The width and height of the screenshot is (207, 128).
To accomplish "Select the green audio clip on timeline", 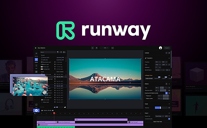I will tap(56, 127).
